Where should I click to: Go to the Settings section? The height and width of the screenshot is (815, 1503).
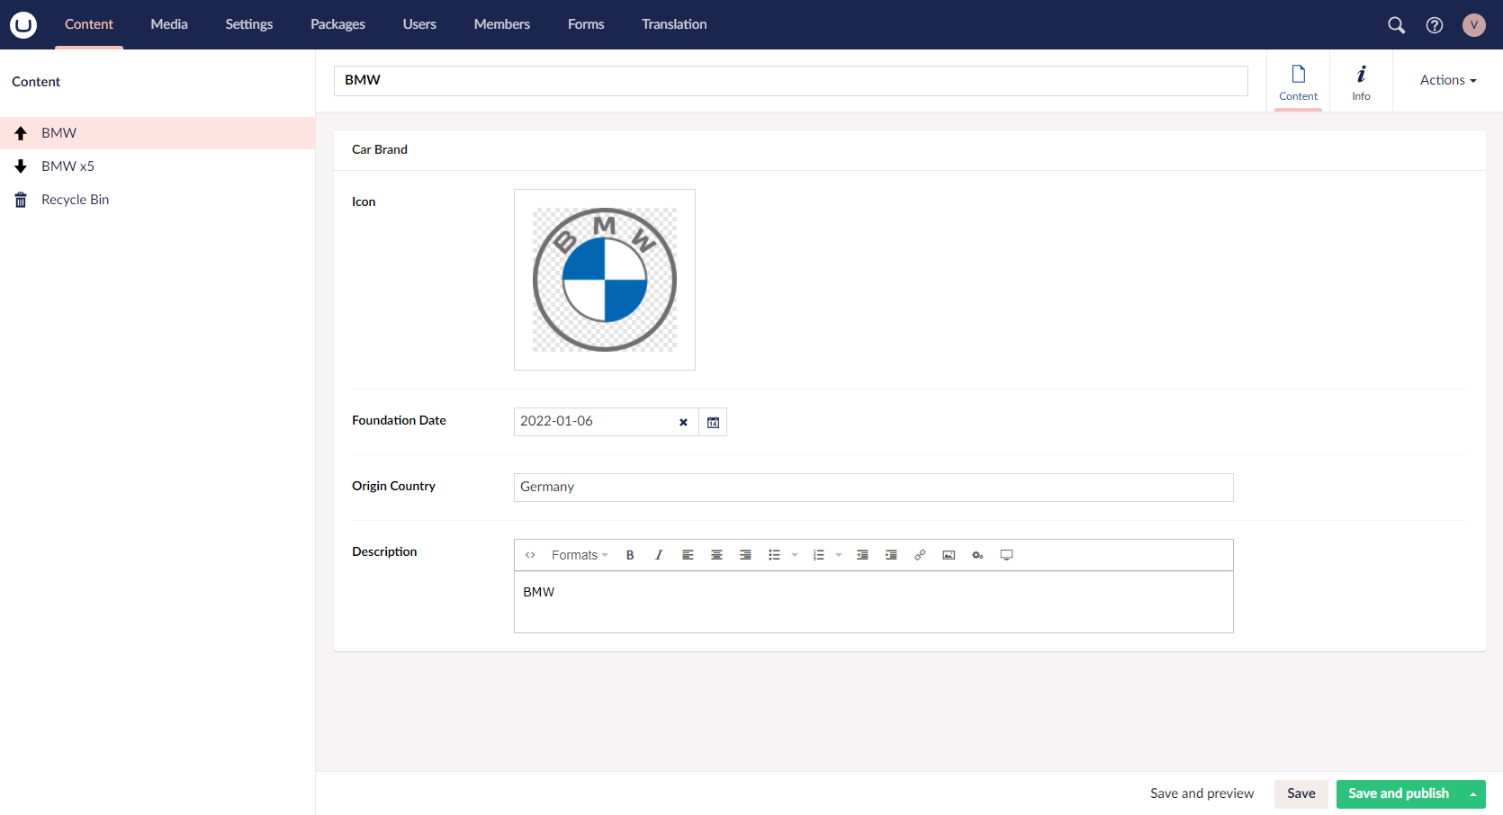[249, 24]
